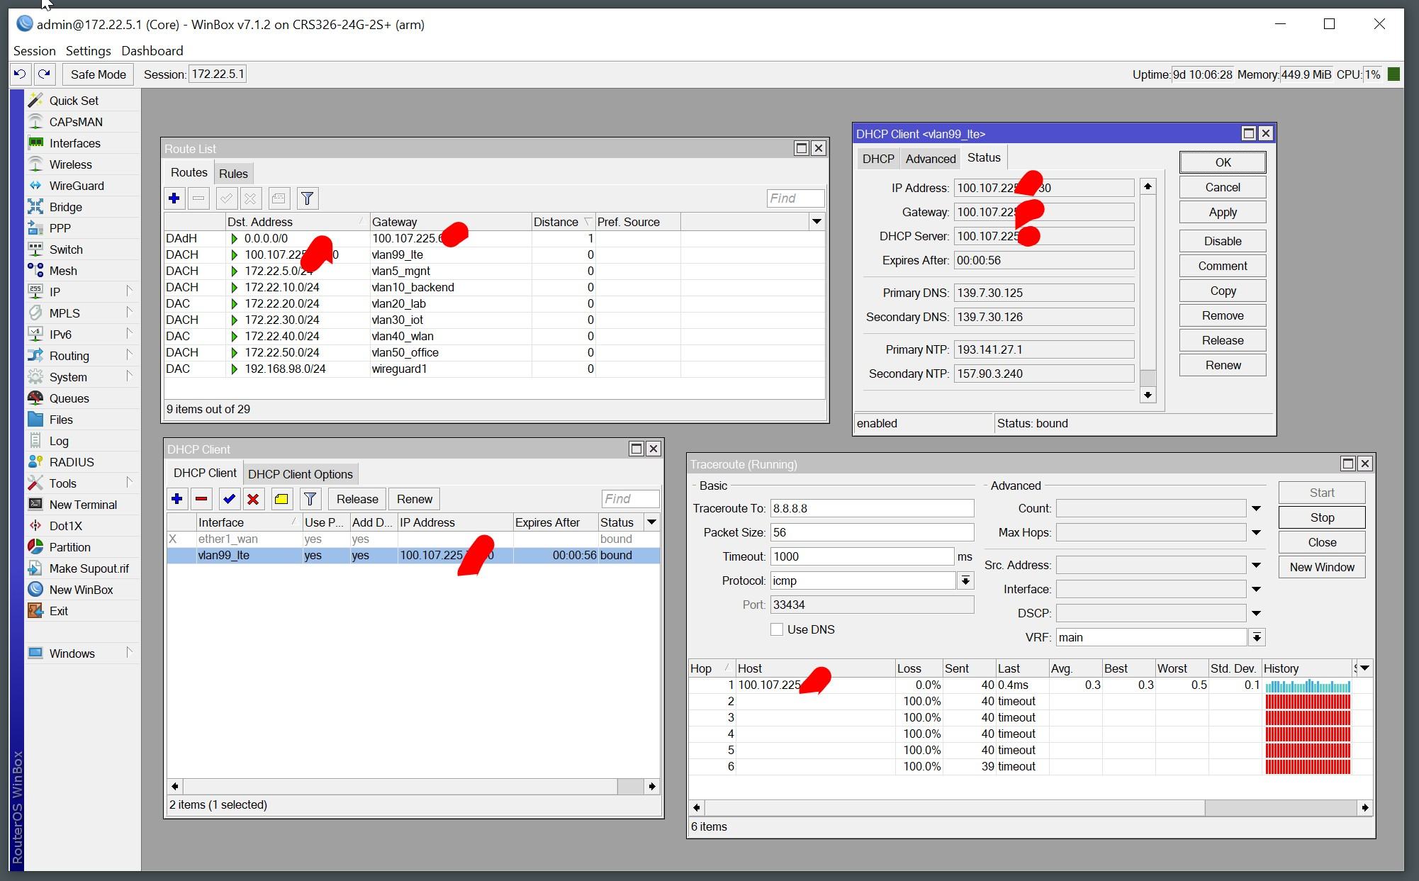The width and height of the screenshot is (1419, 881).
Task: Open the Protocol icmp dropdown
Action: (965, 580)
